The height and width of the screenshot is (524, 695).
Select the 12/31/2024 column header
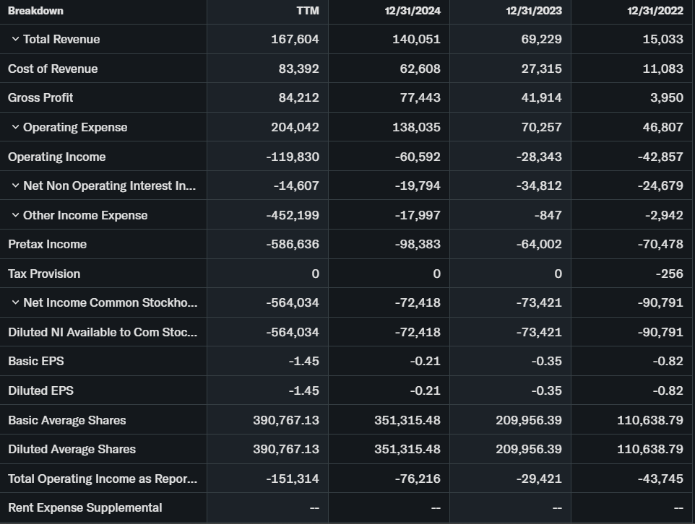click(x=413, y=10)
